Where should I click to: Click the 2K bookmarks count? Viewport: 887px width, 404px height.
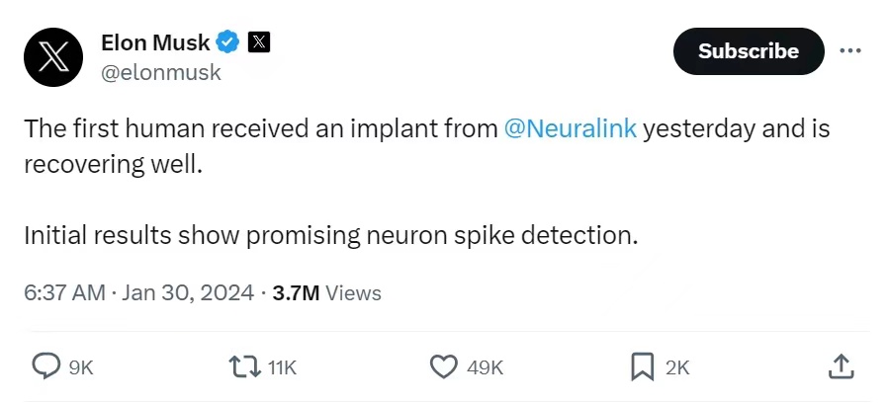click(677, 367)
